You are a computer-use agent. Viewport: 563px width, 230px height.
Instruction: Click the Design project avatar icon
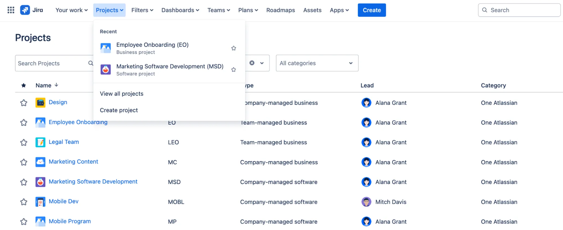click(x=40, y=103)
